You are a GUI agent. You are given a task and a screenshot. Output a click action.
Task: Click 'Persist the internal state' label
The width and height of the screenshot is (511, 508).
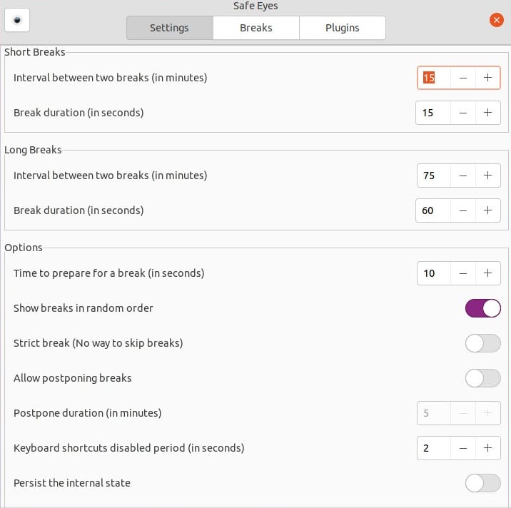tap(71, 483)
